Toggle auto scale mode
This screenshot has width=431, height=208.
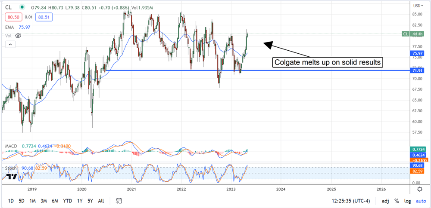[x=421, y=201]
